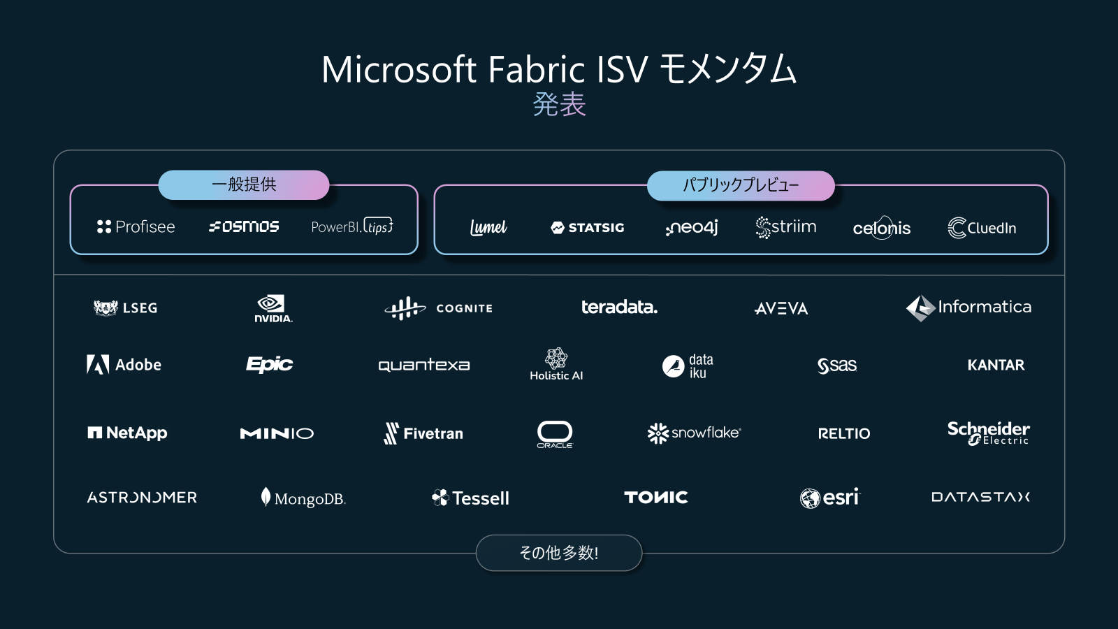The width and height of the screenshot is (1118, 629).
Task: Click the DataStax logo
Action: (x=981, y=497)
